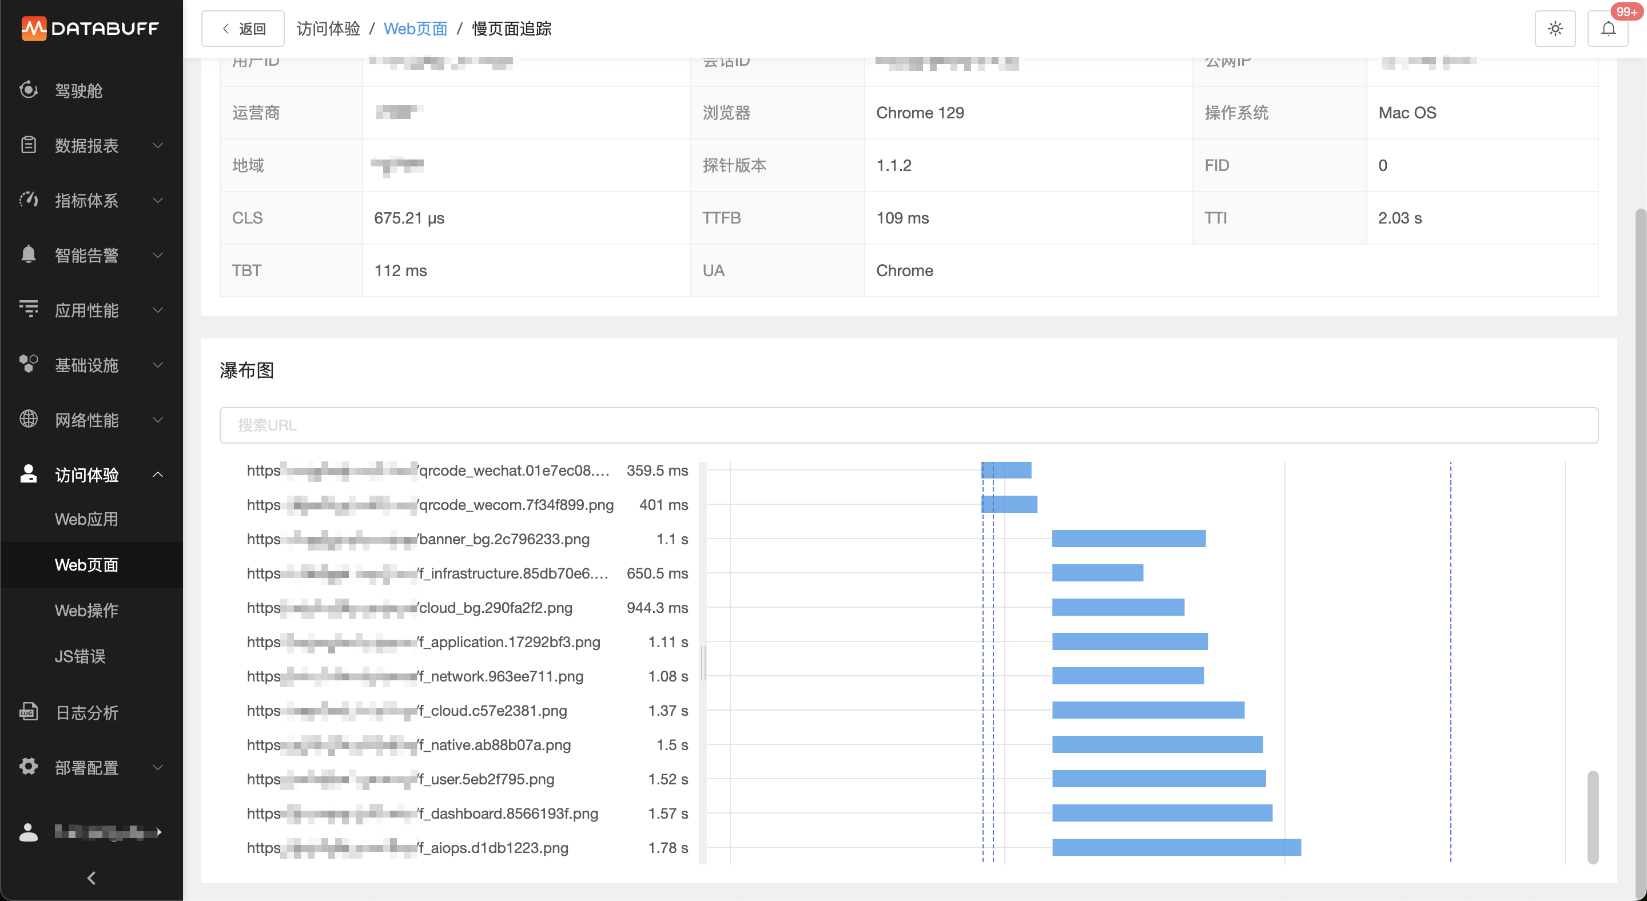
Task: Click the TBT value 112 ms
Action: pos(400,270)
